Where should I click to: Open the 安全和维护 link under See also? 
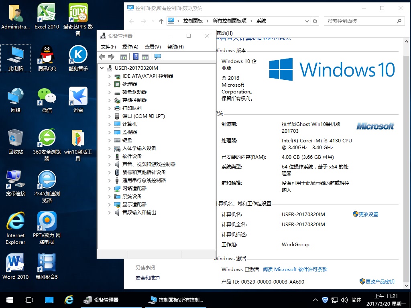tap(148, 278)
